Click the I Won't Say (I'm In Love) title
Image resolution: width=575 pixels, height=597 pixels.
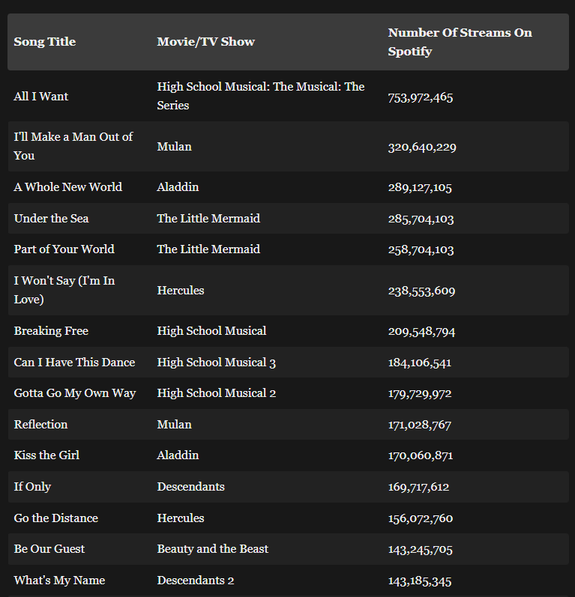click(x=64, y=290)
